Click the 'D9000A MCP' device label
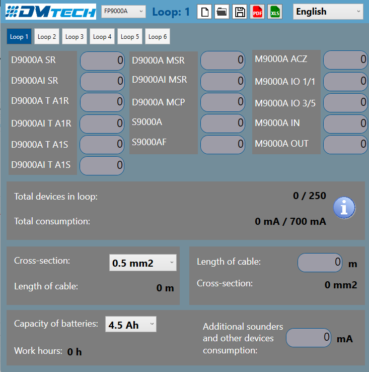This screenshot has width=369, height=372. [x=158, y=102]
